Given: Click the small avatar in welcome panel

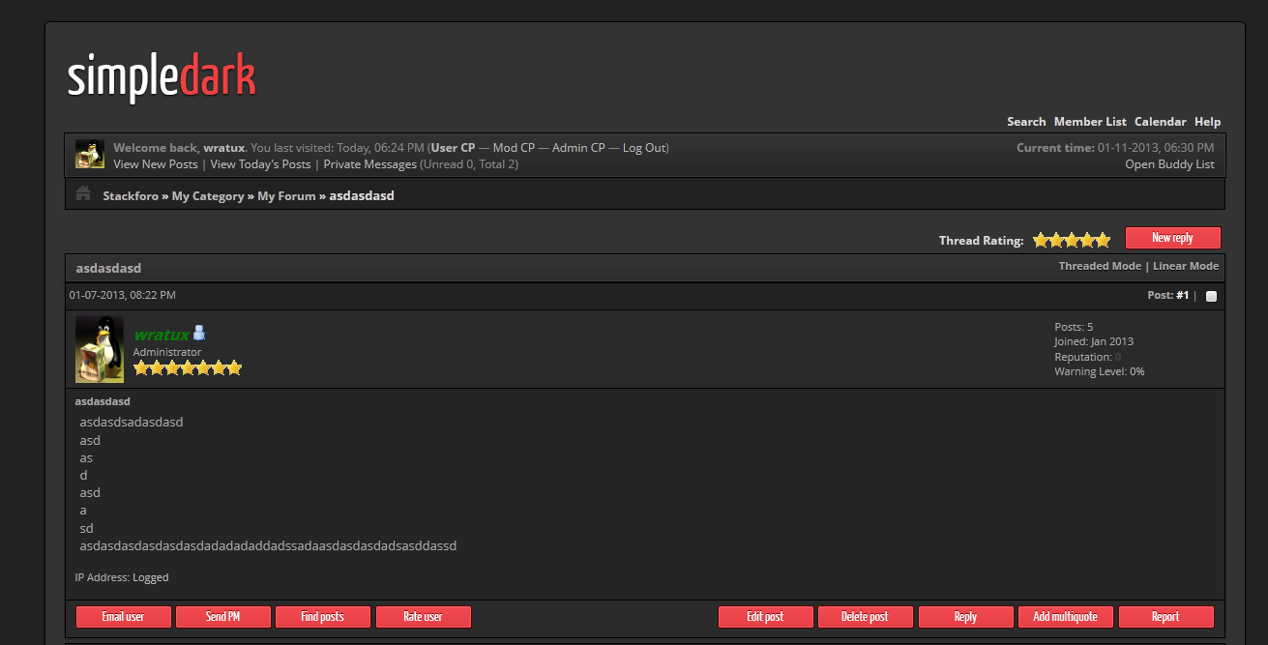Looking at the screenshot, I should point(90,155).
